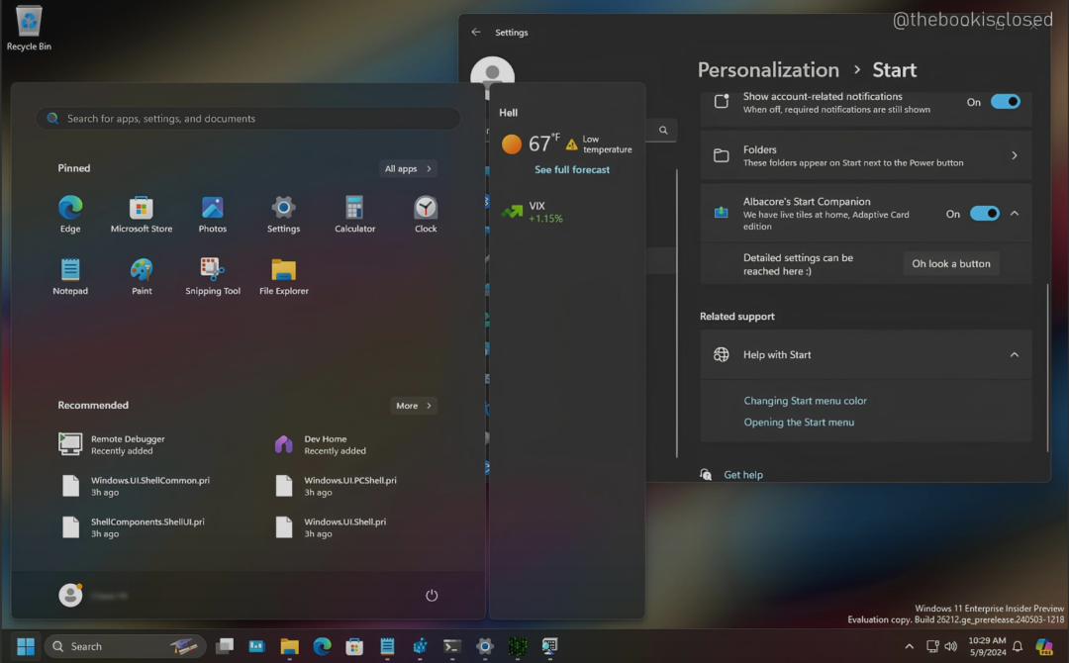Click the Start menu search box
The height and width of the screenshot is (663, 1069).
click(247, 119)
